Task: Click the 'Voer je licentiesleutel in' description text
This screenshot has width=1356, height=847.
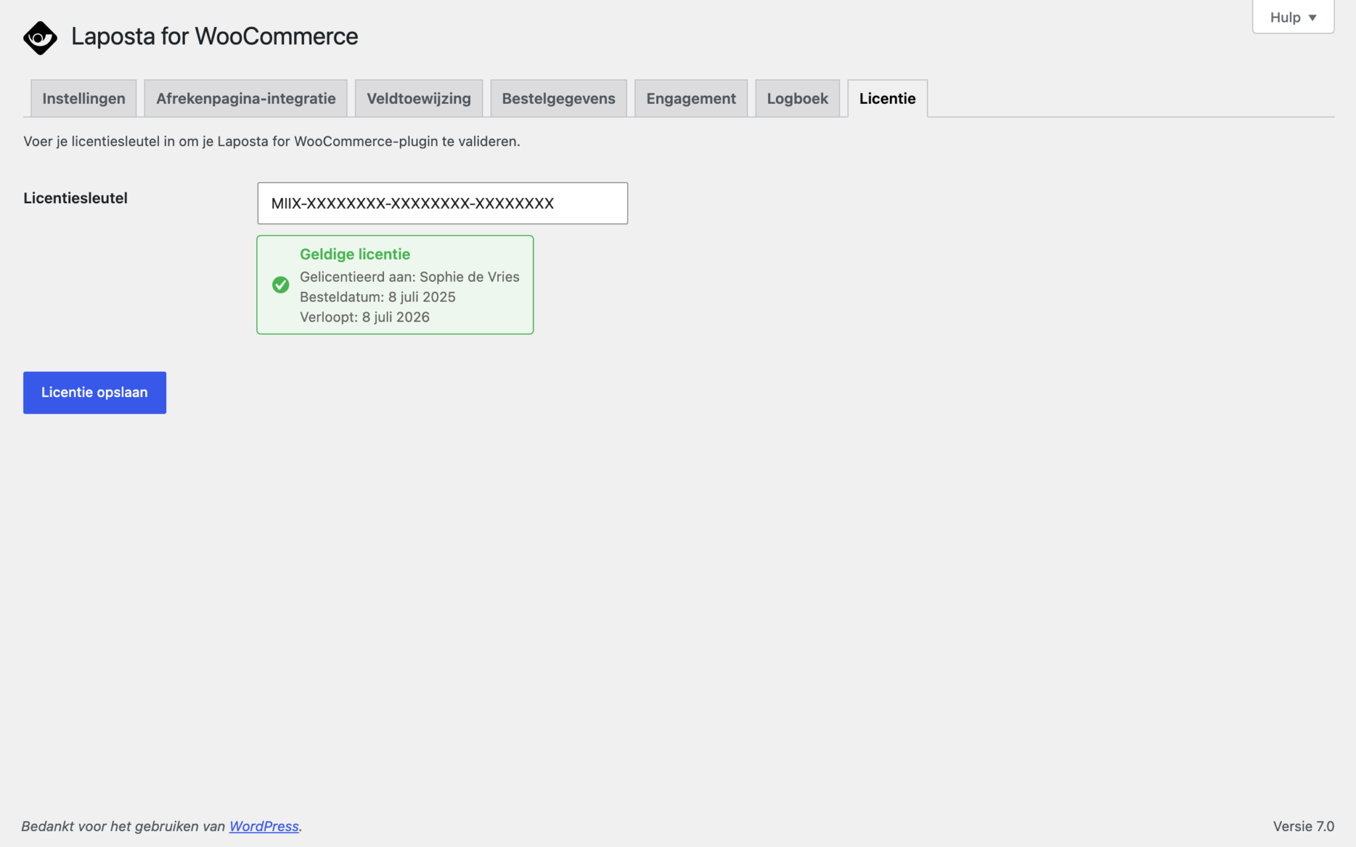Action: click(271, 141)
